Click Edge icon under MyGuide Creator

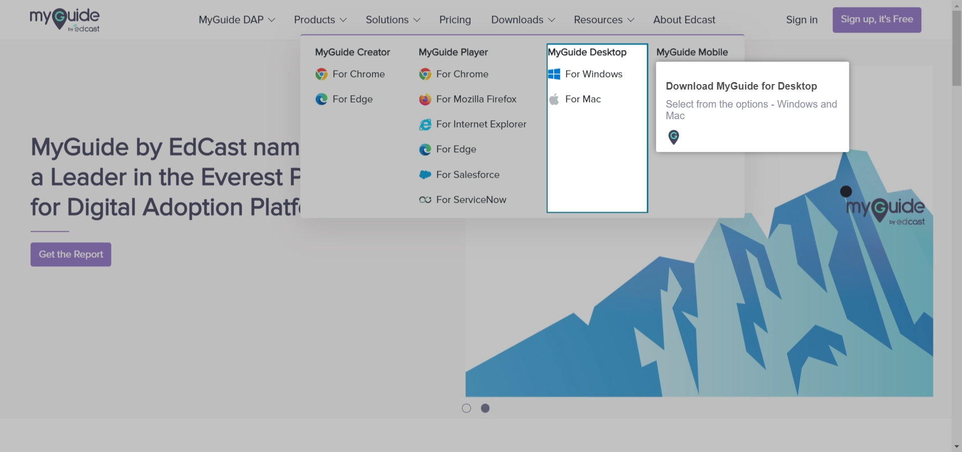[321, 99]
